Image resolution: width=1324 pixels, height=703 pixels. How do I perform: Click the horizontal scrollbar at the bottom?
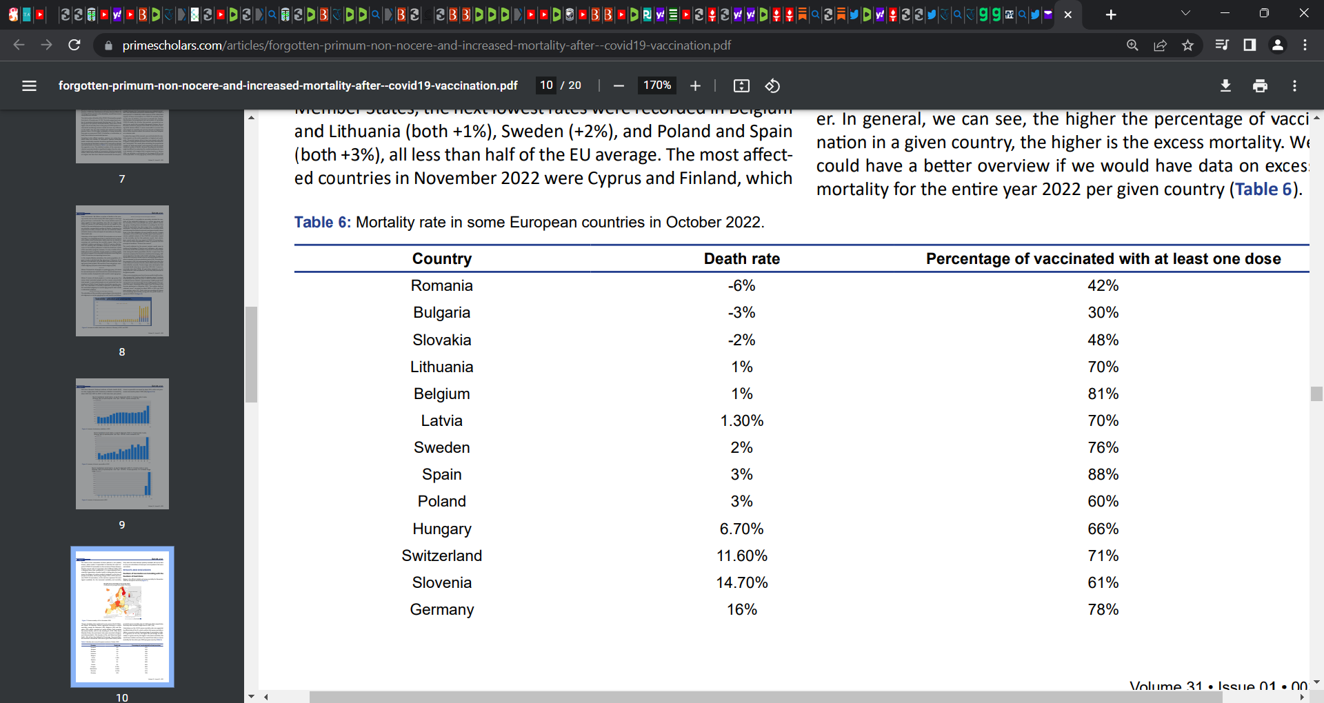tap(765, 697)
